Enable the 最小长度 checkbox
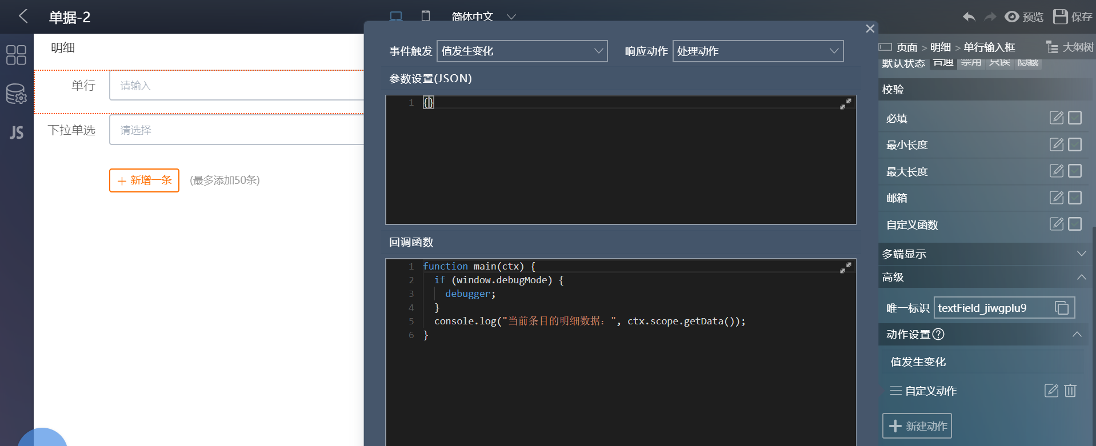This screenshot has width=1096, height=446. 1075,144
